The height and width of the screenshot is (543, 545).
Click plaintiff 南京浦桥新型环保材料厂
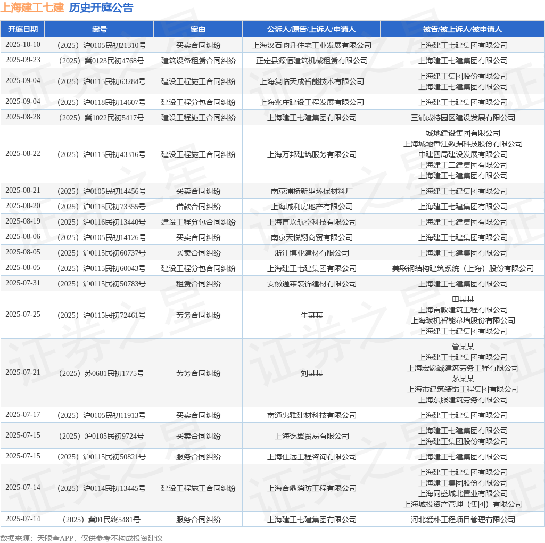click(312, 191)
